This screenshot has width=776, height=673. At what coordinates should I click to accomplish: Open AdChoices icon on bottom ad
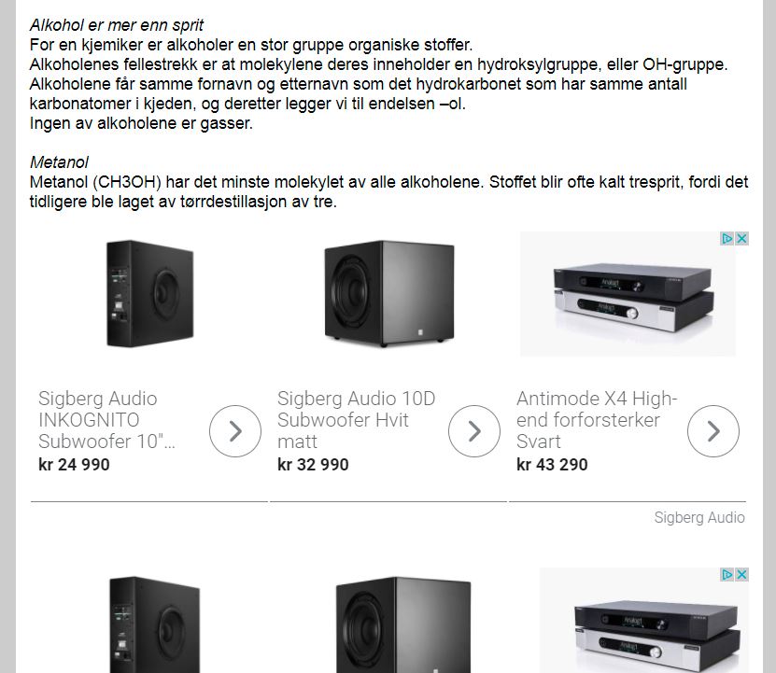(x=727, y=575)
